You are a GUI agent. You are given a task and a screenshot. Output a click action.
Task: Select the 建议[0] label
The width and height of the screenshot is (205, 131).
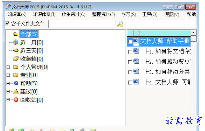point(29,92)
